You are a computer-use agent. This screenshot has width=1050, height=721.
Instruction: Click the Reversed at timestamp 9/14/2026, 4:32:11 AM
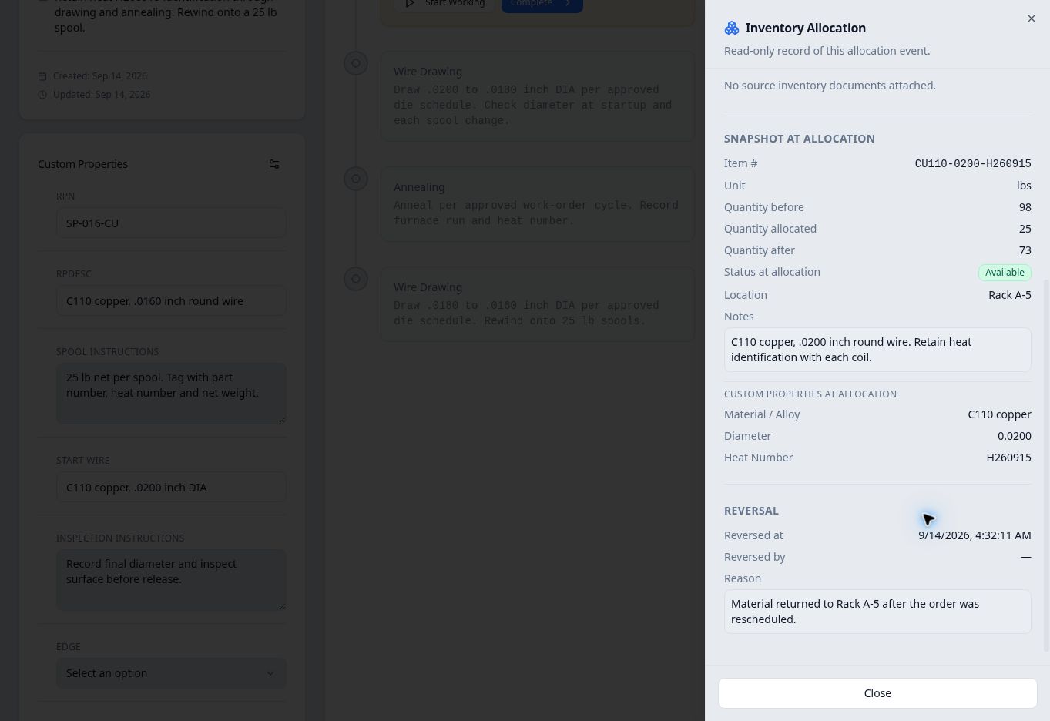click(x=975, y=535)
